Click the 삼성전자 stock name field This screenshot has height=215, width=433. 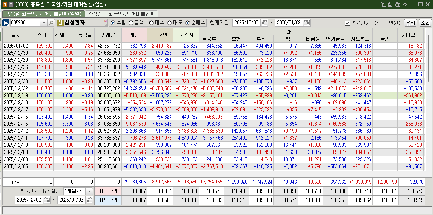tap(83, 23)
